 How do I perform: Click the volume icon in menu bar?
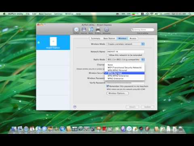click(156, 14)
